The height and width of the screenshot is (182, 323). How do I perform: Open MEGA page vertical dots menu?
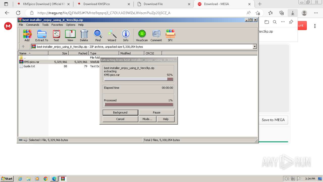tap(315, 26)
